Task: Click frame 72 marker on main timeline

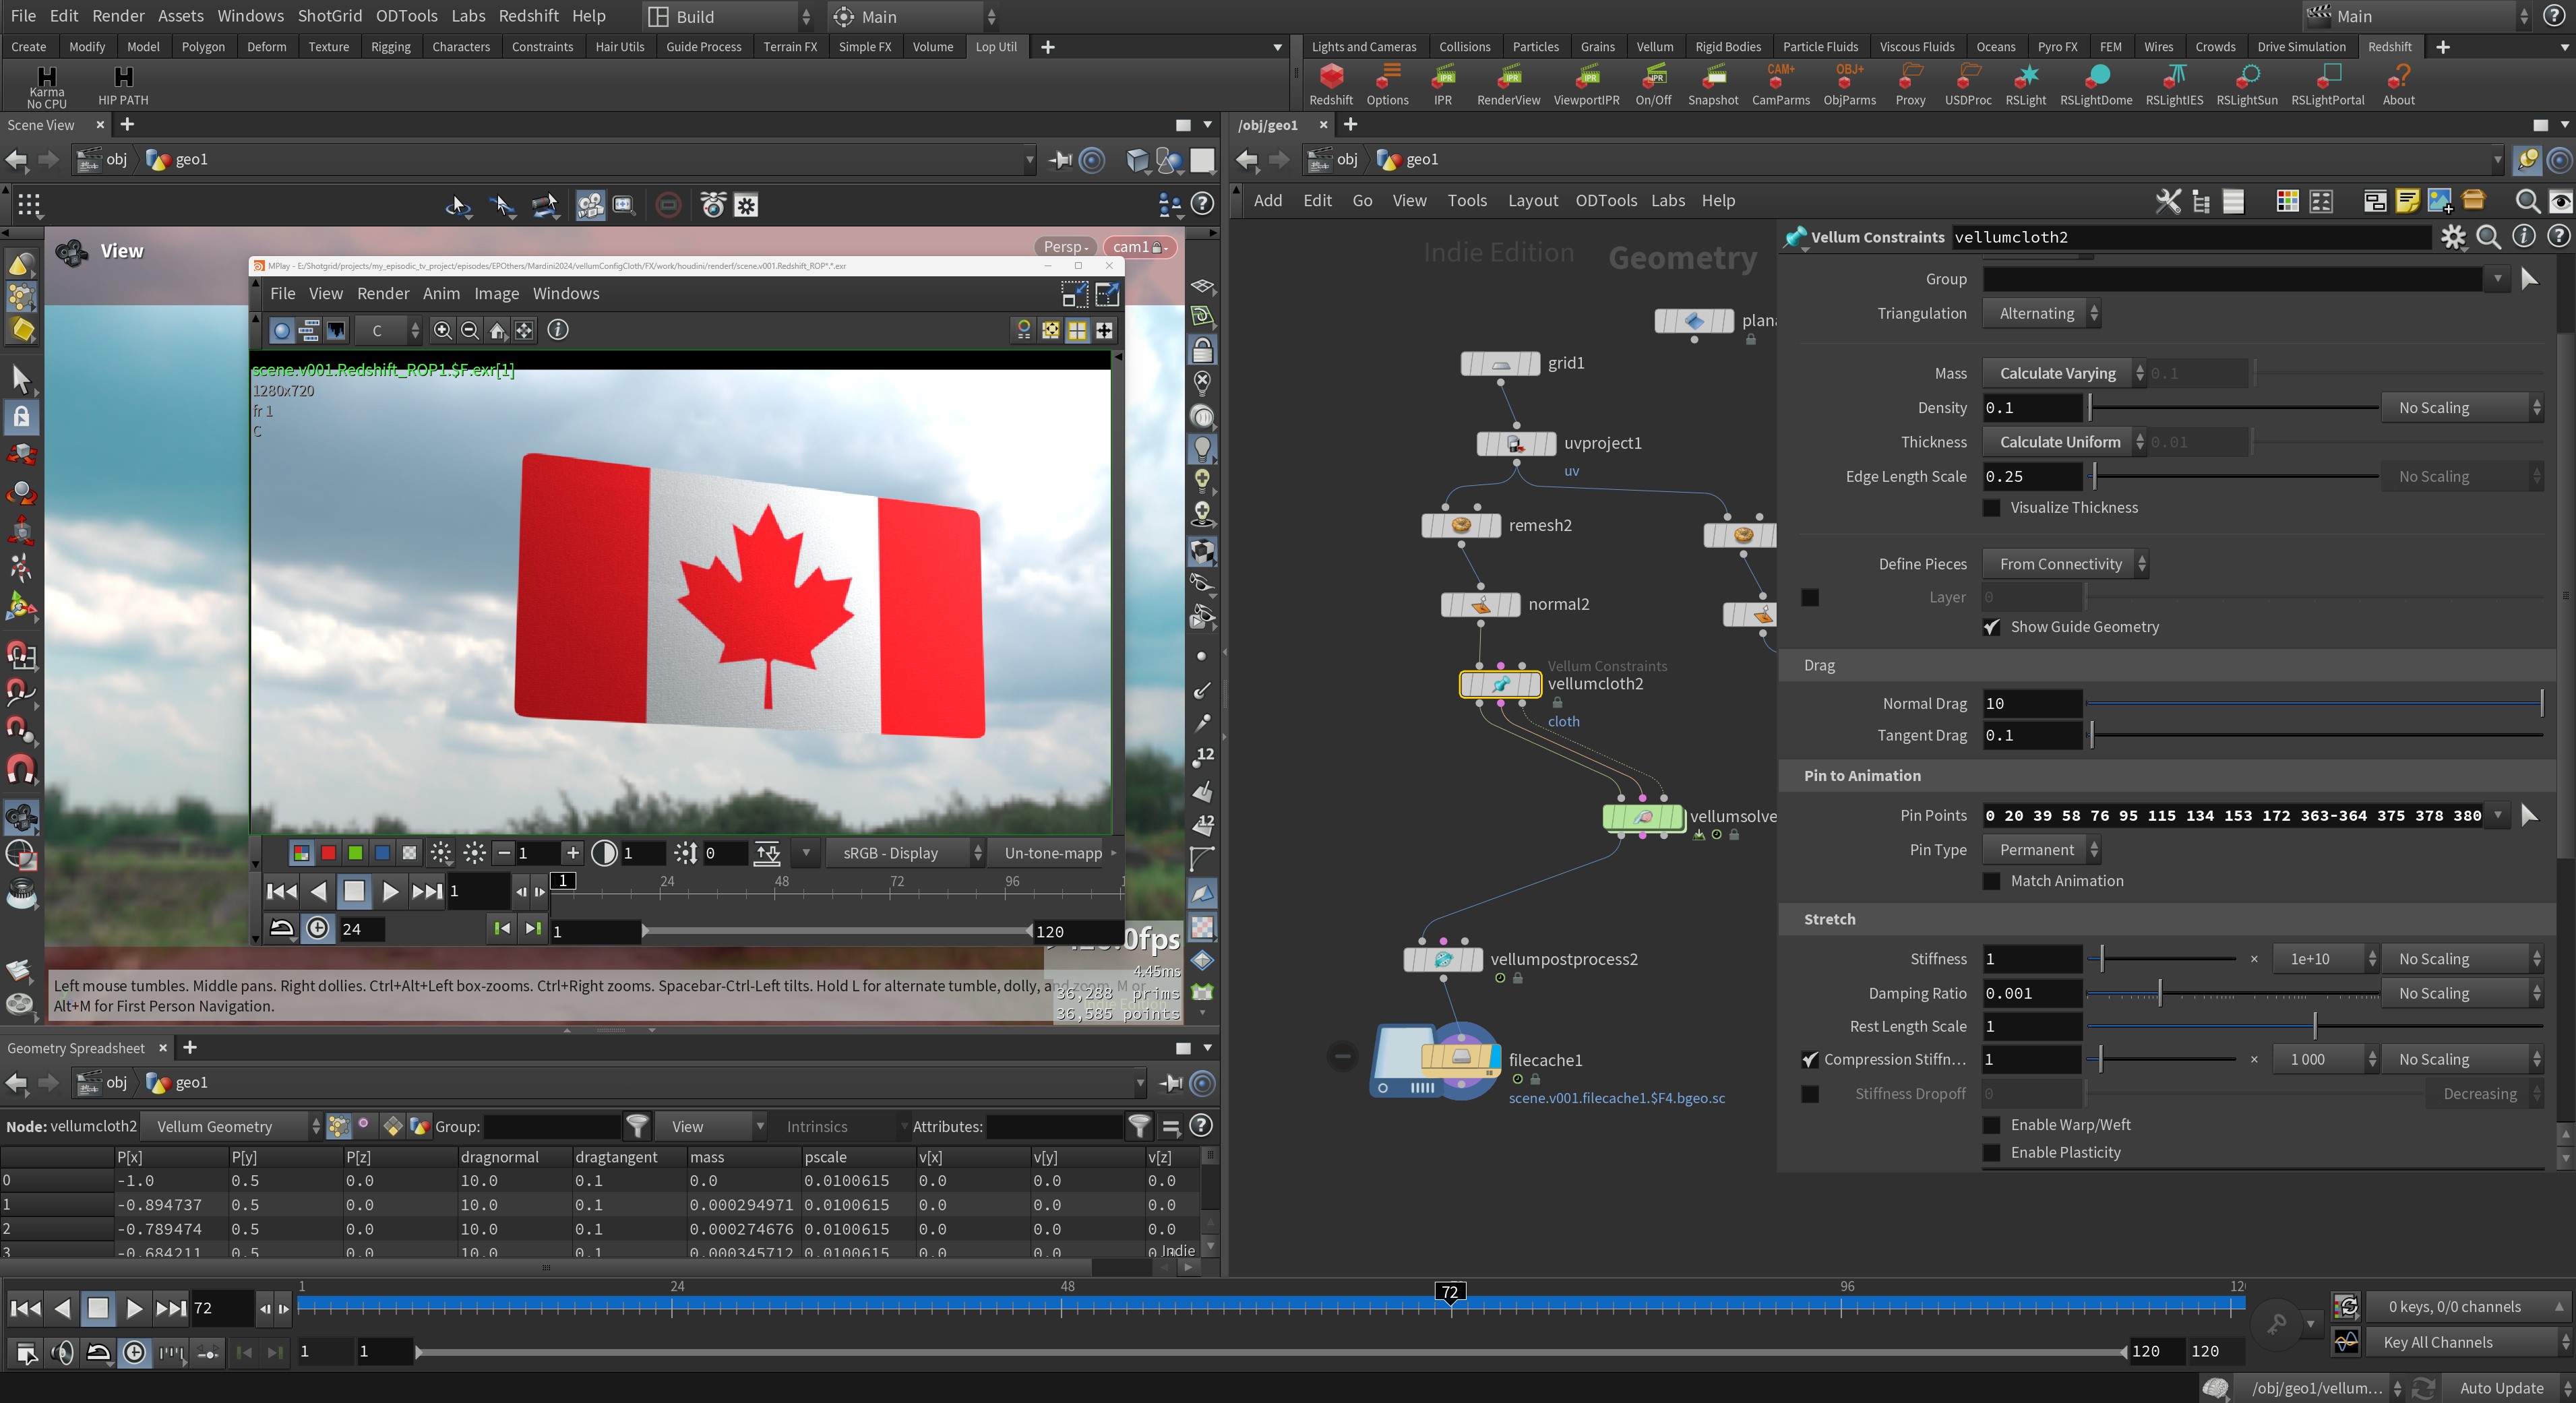Action: click(x=1450, y=1293)
